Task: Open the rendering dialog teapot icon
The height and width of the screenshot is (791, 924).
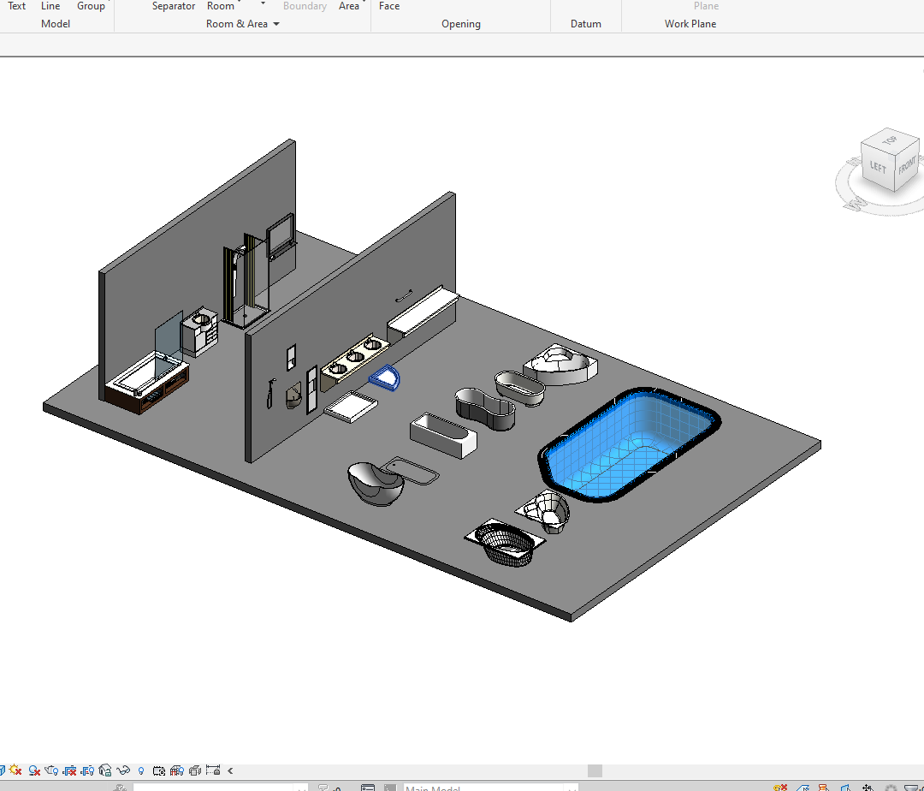Action: tap(51, 770)
